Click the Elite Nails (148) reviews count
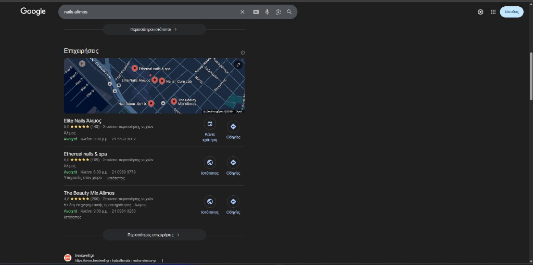 (x=95, y=127)
